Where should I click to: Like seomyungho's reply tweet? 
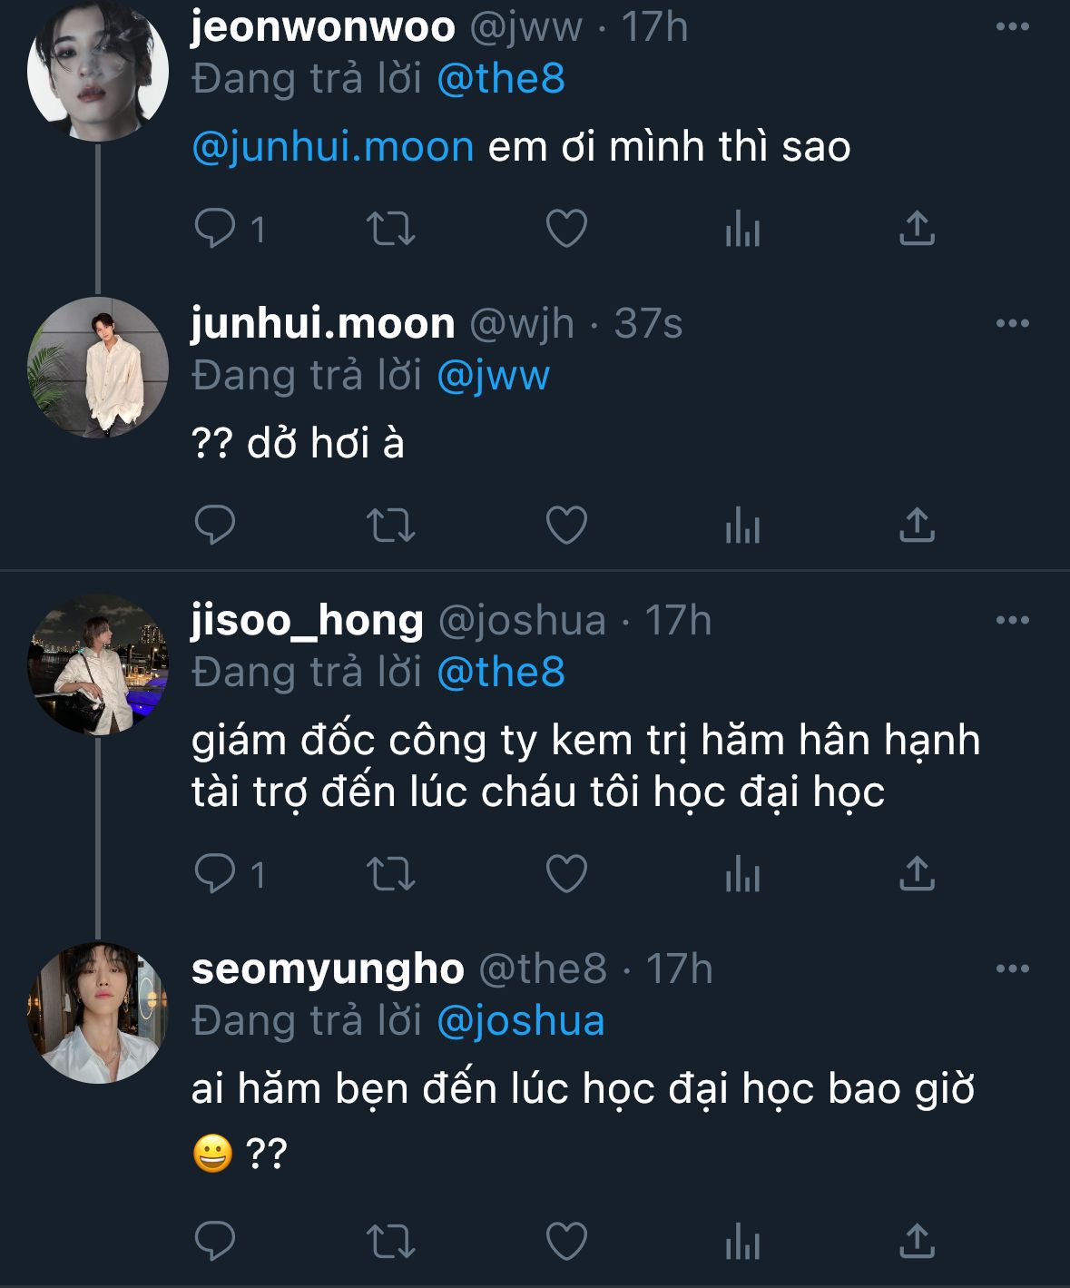[566, 1241]
